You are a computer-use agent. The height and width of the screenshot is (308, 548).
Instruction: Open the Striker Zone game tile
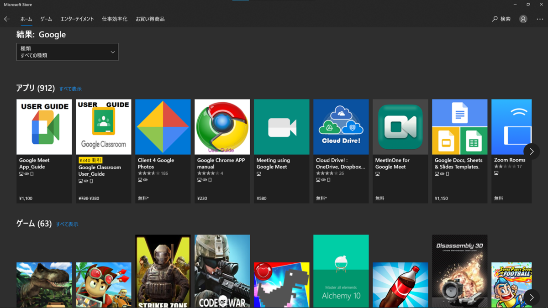[163, 271]
